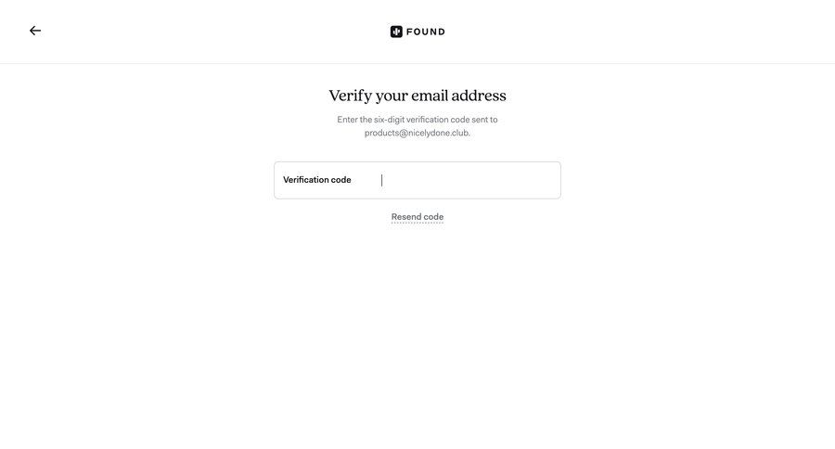Place cursor at blinking caret in code field

coord(382,180)
